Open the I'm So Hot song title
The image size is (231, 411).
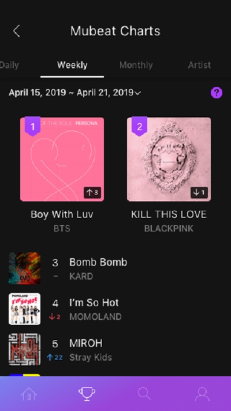point(94,303)
